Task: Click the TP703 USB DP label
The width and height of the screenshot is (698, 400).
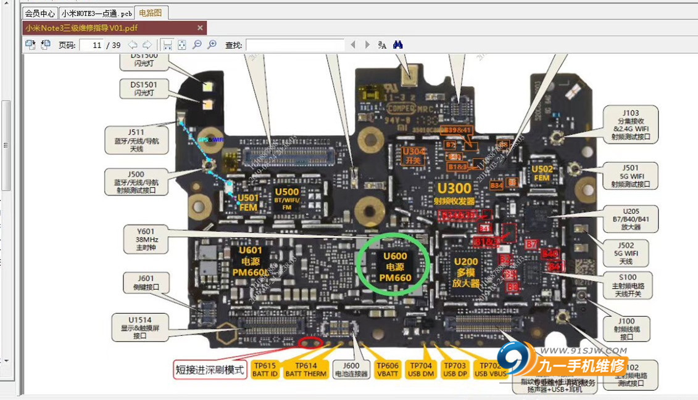Action: tap(455, 370)
